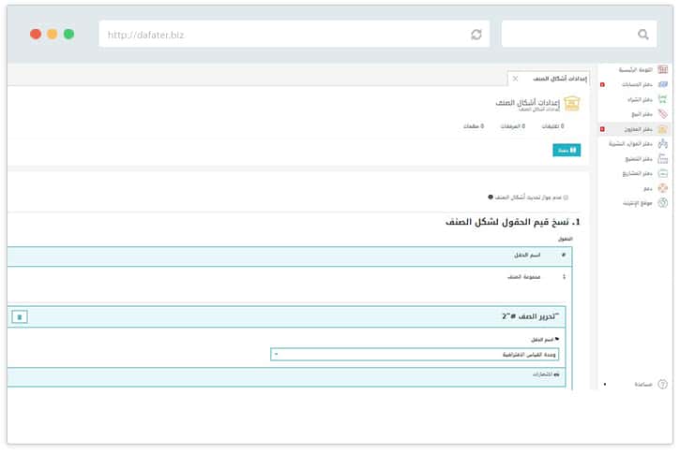The height and width of the screenshot is (454, 680).
Task: Click the copy field values section heading
Action: coord(512,222)
